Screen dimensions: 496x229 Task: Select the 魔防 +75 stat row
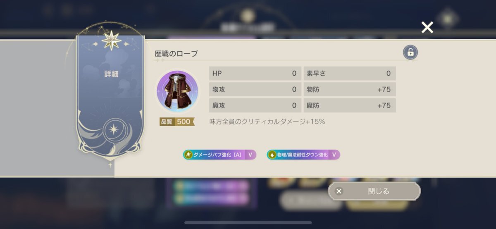point(350,105)
